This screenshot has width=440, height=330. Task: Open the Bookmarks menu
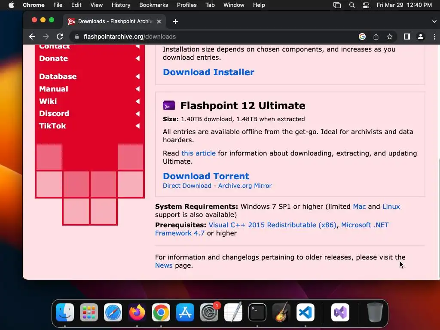tap(153, 5)
